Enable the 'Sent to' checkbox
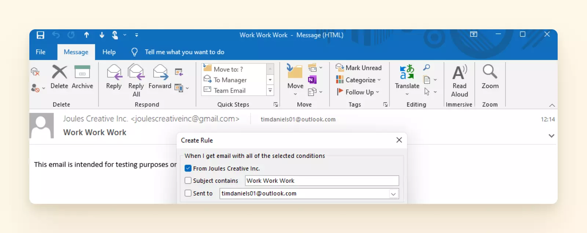587x233 pixels. 188,193
